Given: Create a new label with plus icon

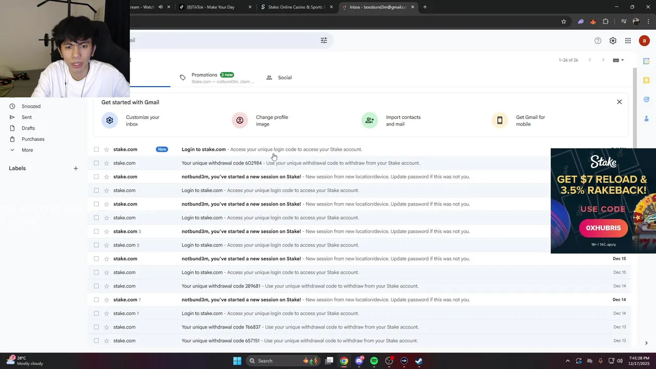Looking at the screenshot, I should pos(76,168).
